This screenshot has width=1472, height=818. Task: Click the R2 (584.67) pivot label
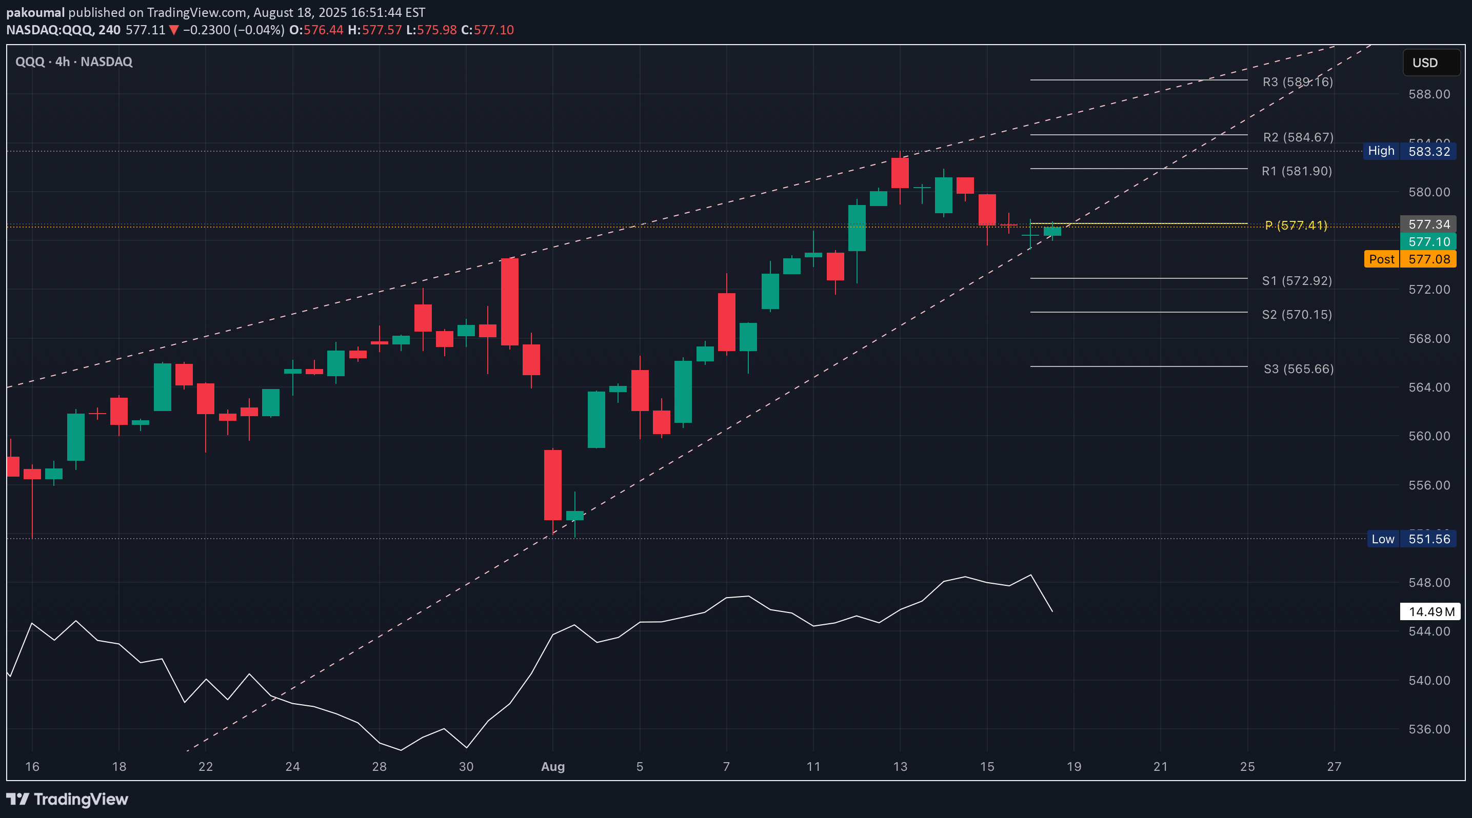(1298, 137)
